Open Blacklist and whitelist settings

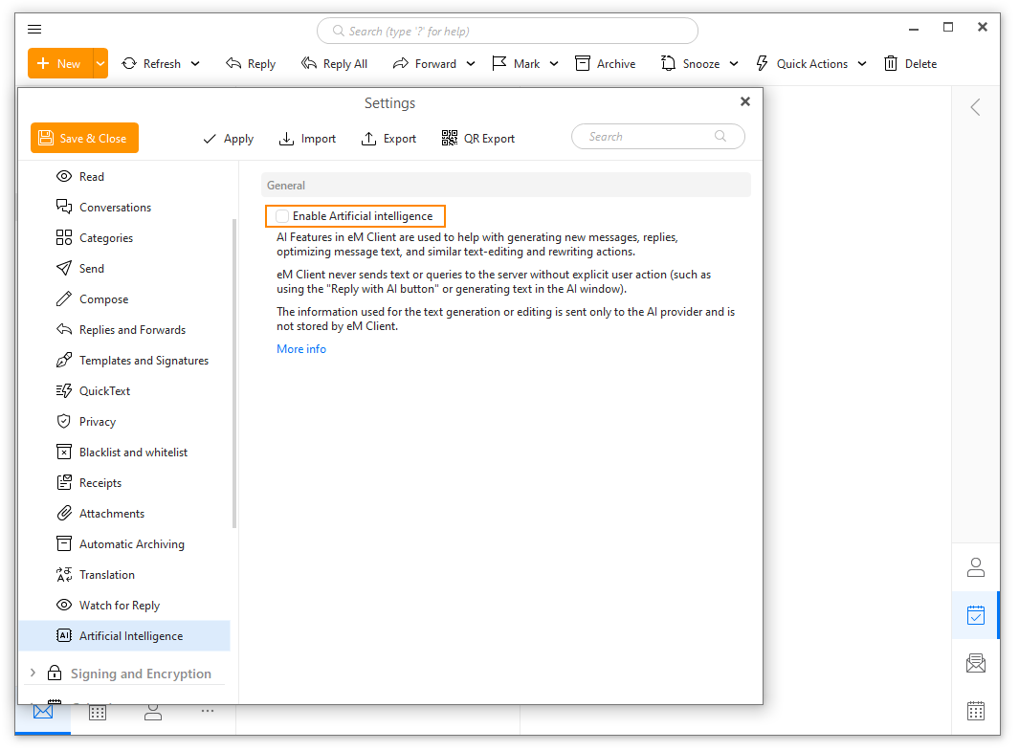click(124, 453)
